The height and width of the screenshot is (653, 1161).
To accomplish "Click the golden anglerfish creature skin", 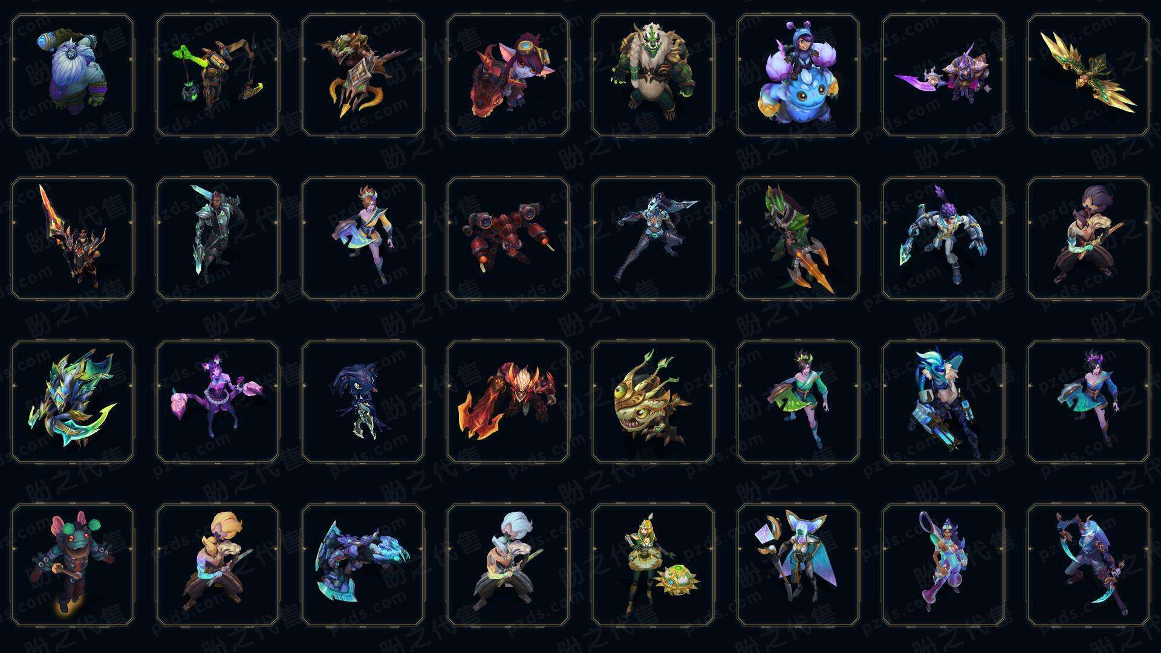I will coord(653,401).
